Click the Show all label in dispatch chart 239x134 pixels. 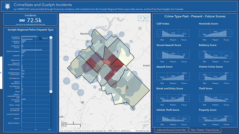tap(45, 38)
